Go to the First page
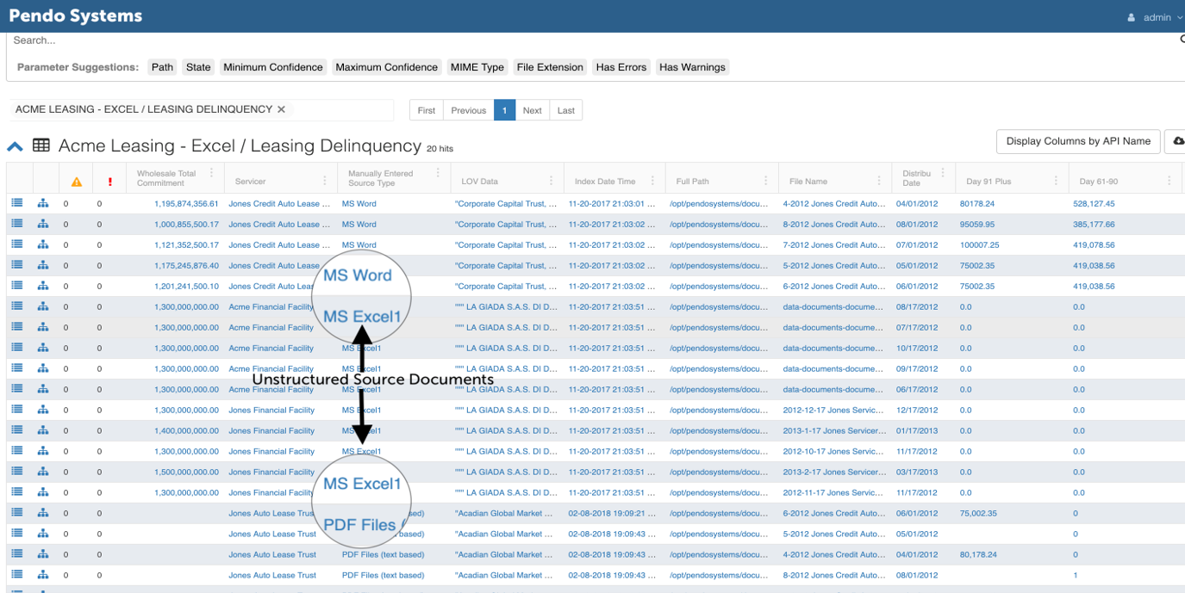1185x593 pixels. (x=427, y=110)
